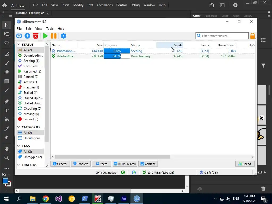Image resolution: width=272 pixels, height=204 pixels.
Task: Select the Free Transform tool in Animate
Action: [x=7, y=34]
